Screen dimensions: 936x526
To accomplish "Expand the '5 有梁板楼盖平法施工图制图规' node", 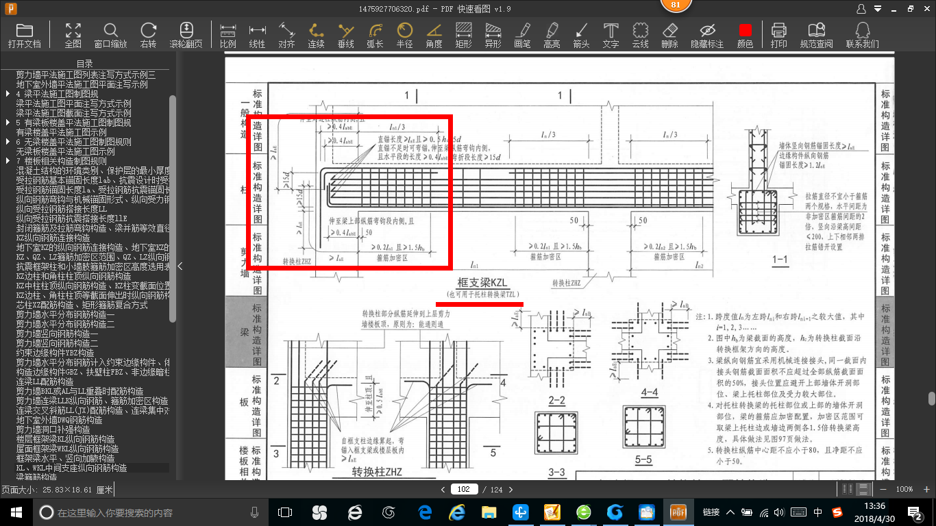I will coord(8,123).
